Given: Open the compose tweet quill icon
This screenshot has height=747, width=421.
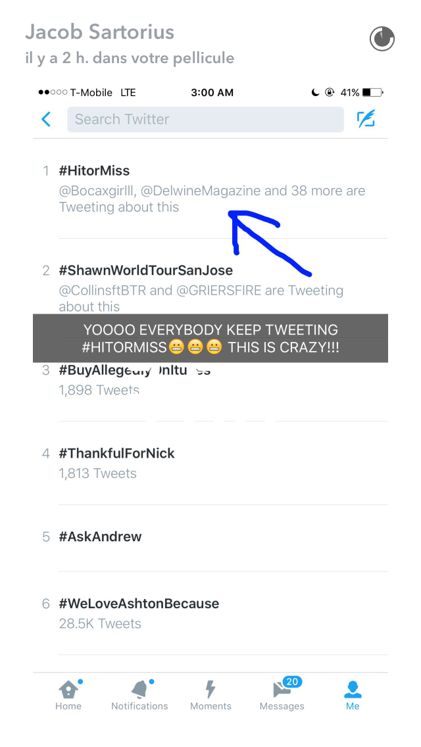Looking at the screenshot, I should point(366,119).
